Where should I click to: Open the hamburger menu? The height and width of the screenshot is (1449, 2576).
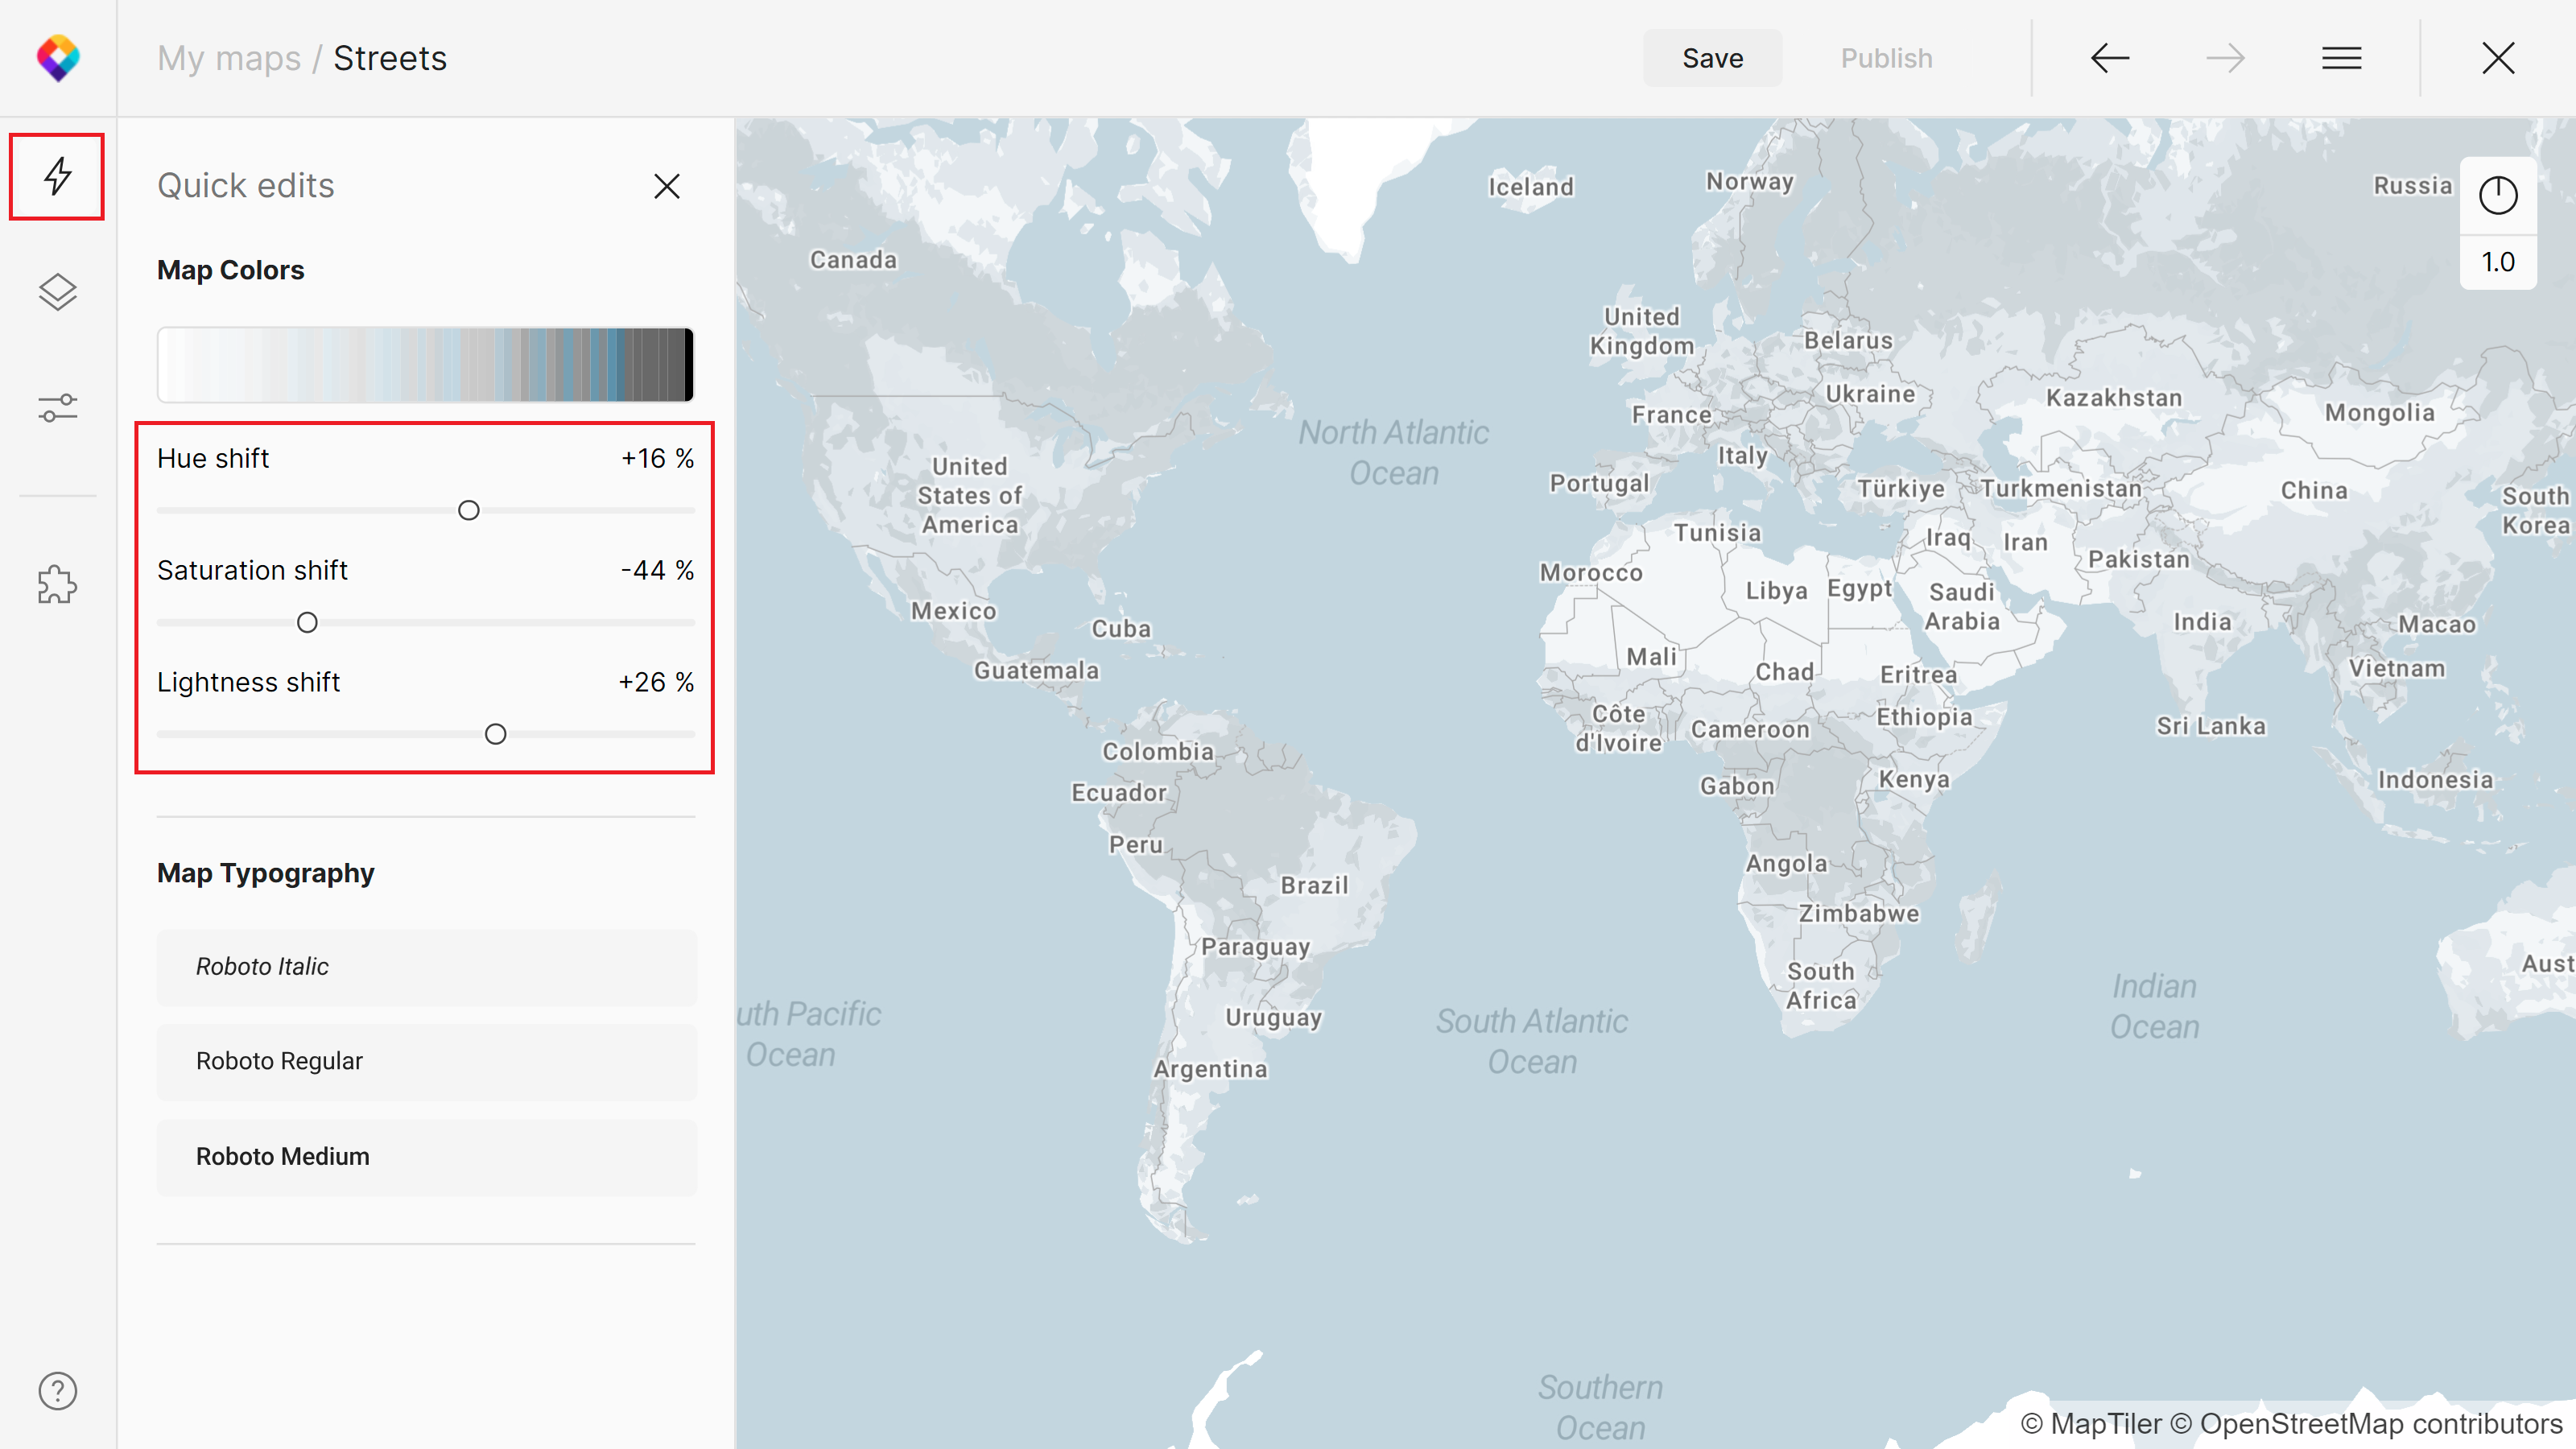(x=2341, y=58)
